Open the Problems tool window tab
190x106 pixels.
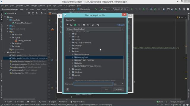point(19,102)
